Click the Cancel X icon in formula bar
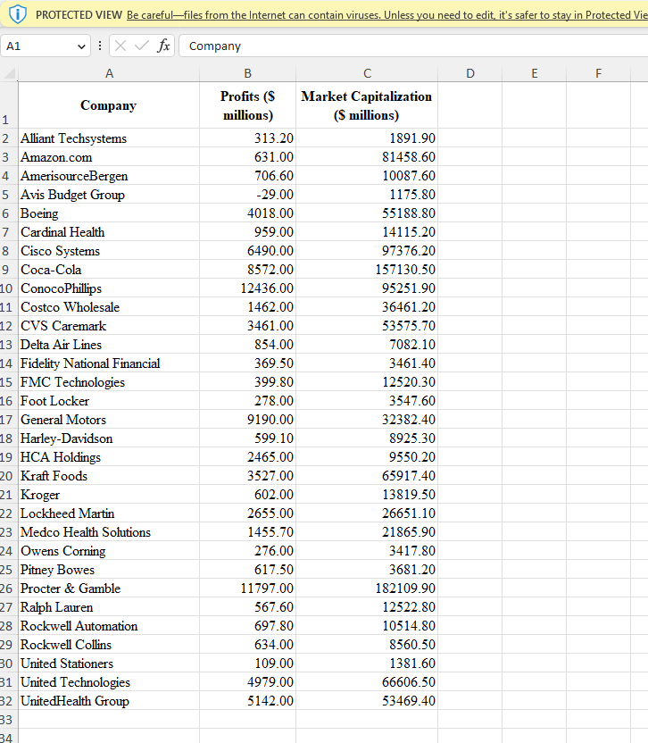 tap(120, 46)
